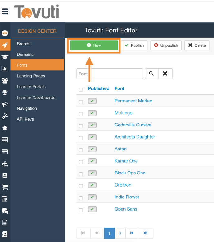
Task: Clear the font search with X
Action: (x=165, y=74)
